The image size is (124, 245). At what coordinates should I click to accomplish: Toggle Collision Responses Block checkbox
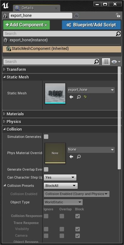pyautogui.click(x=78, y=216)
